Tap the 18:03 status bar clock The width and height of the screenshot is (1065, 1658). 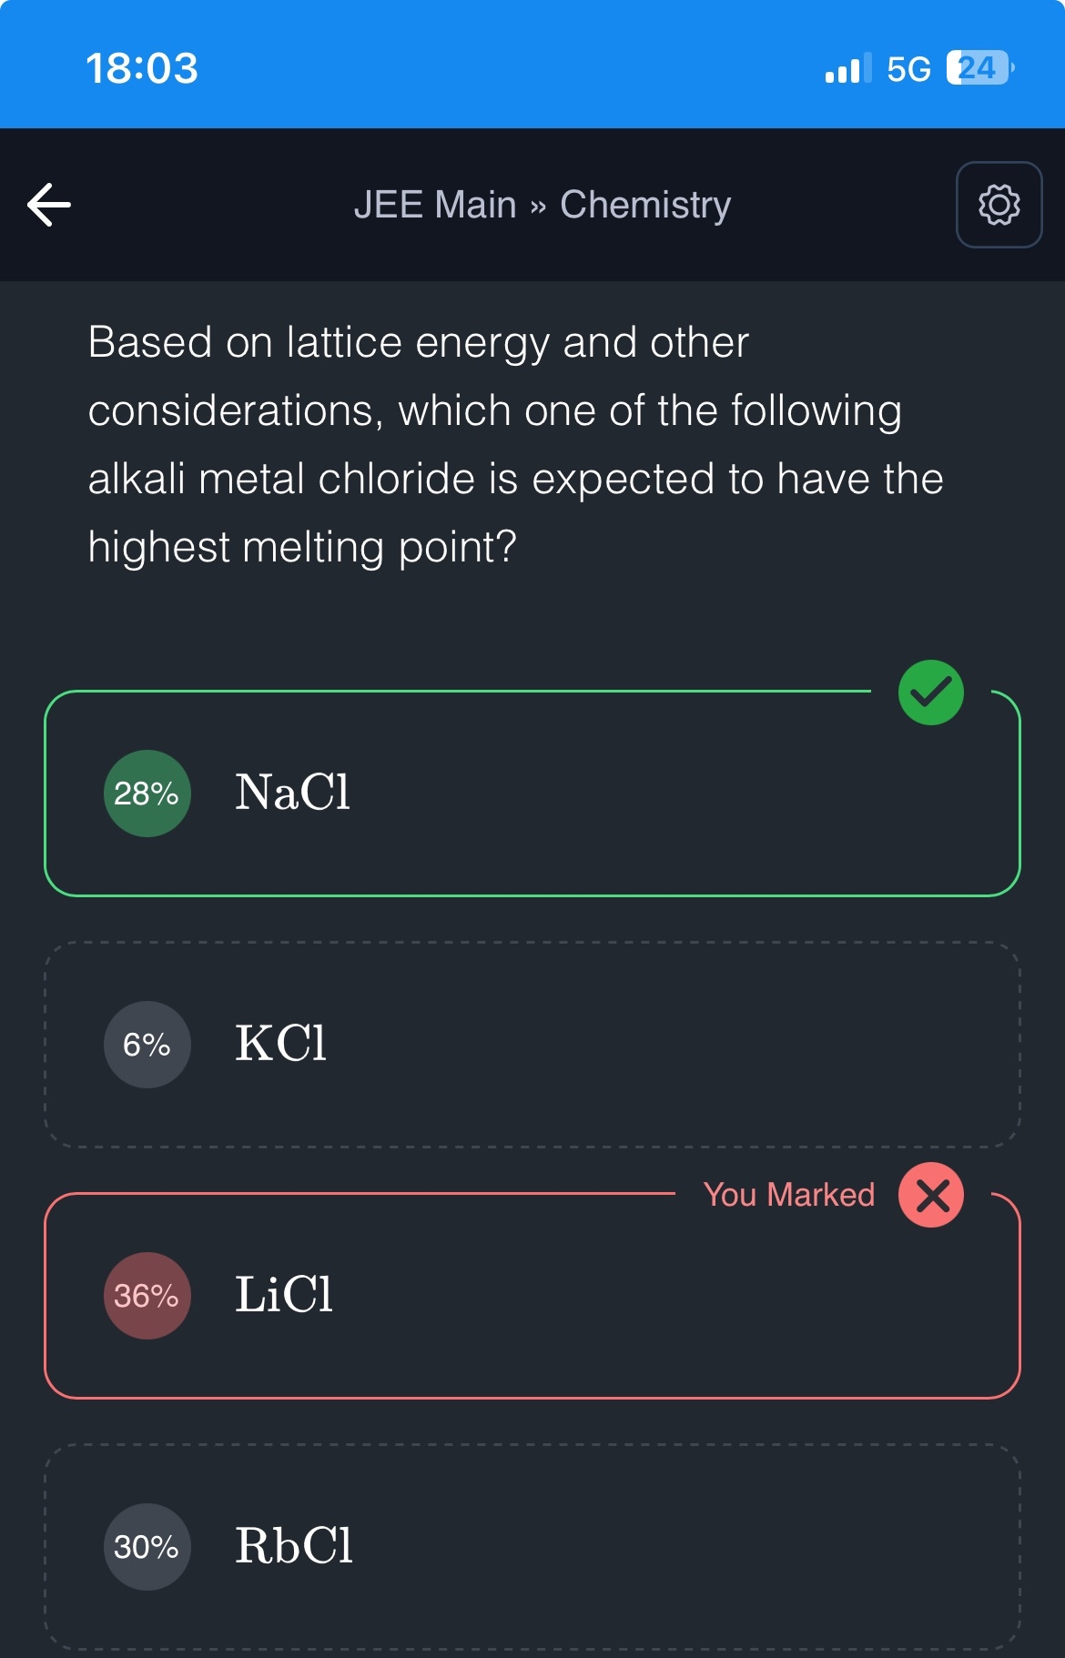tap(142, 68)
